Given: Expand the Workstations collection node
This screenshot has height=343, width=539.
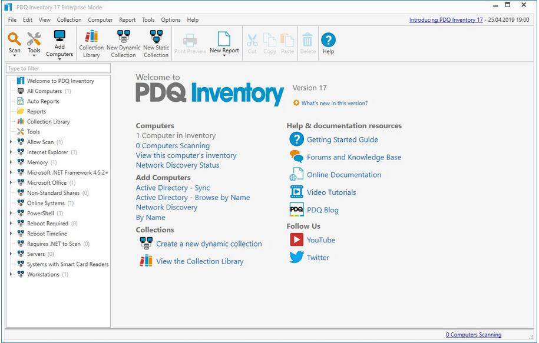Looking at the screenshot, I should click(x=11, y=274).
